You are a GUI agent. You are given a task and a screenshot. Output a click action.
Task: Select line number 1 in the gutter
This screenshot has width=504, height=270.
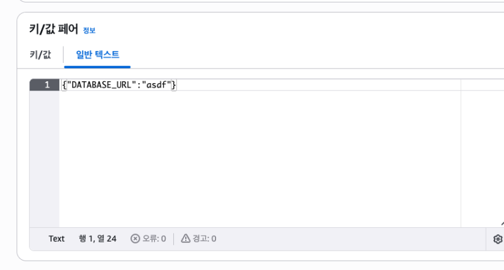[47, 85]
